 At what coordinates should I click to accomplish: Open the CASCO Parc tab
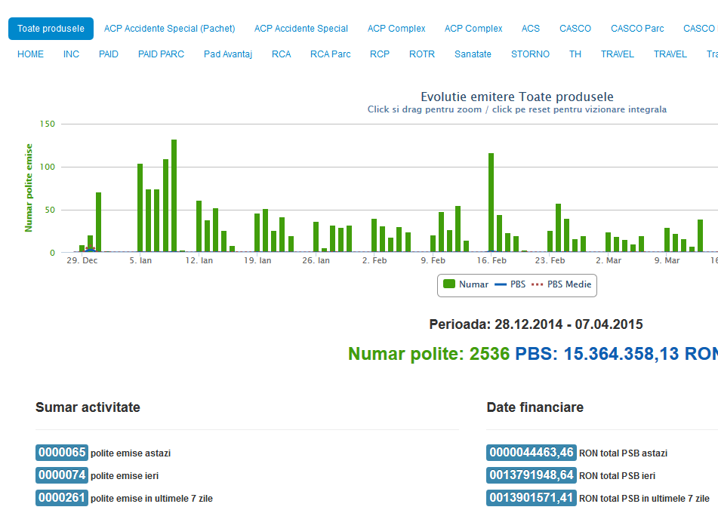tap(637, 29)
